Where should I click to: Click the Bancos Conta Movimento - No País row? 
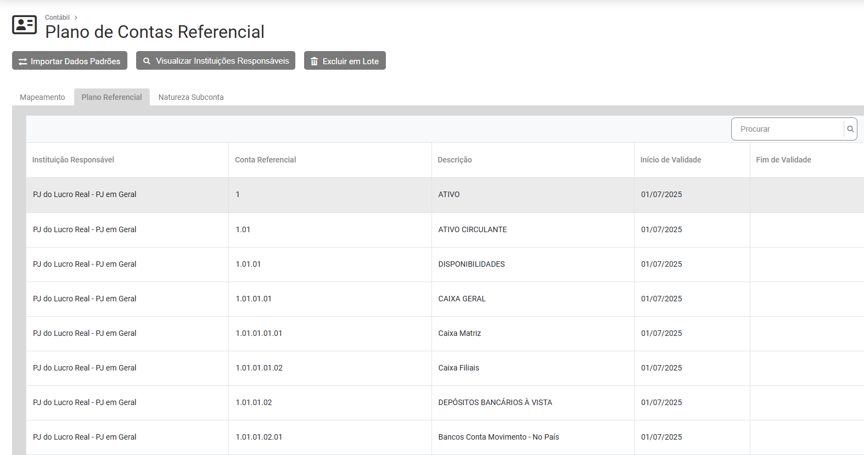click(x=498, y=437)
